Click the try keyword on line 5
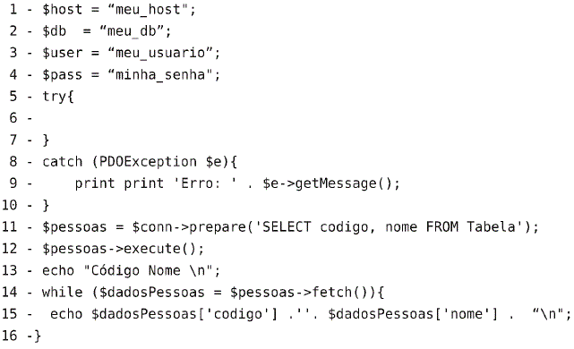 [x=54, y=97]
